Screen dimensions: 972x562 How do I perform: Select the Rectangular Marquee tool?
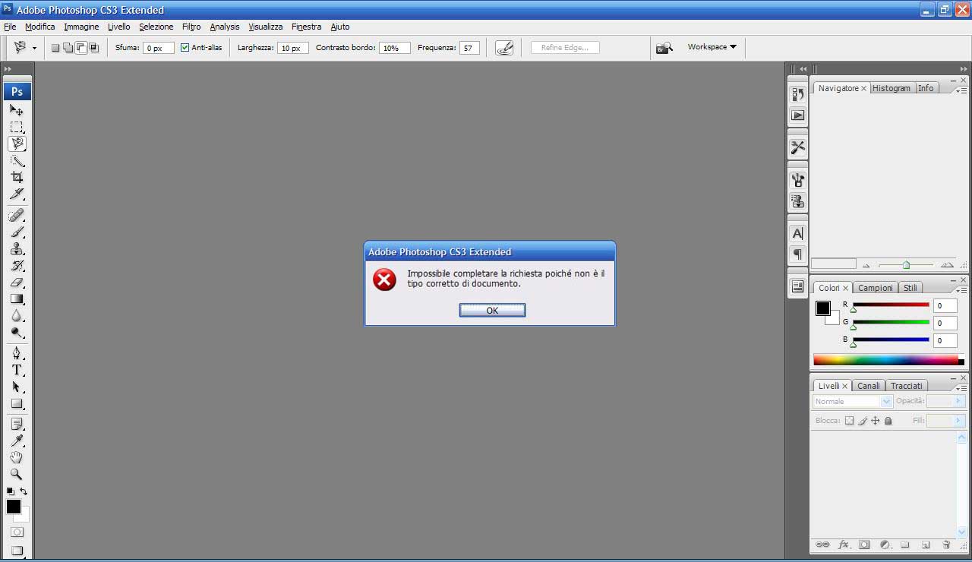click(x=17, y=127)
